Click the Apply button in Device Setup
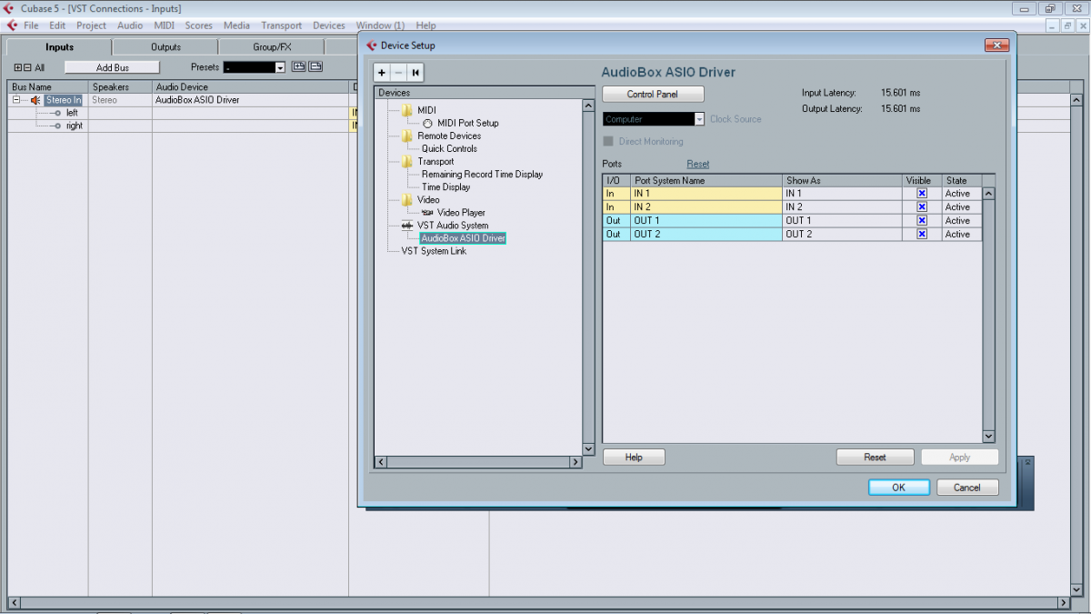 click(x=960, y=458)
